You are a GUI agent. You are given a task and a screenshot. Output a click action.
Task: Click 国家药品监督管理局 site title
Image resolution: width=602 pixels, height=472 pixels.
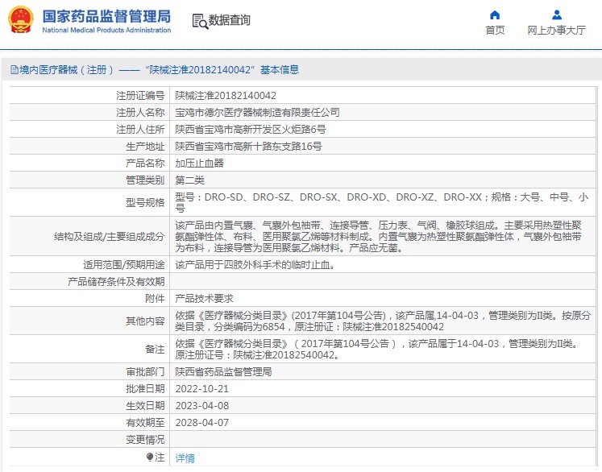pos(106,16)
